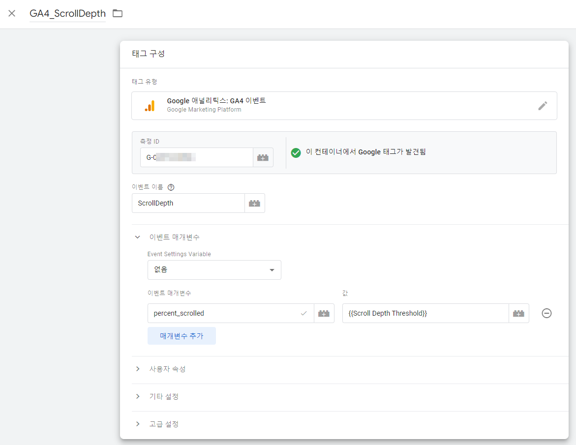Open the Event Settings Variable 없음 dropdown
The width and height of the screenshot is (576, 445).
pos(214,270)
